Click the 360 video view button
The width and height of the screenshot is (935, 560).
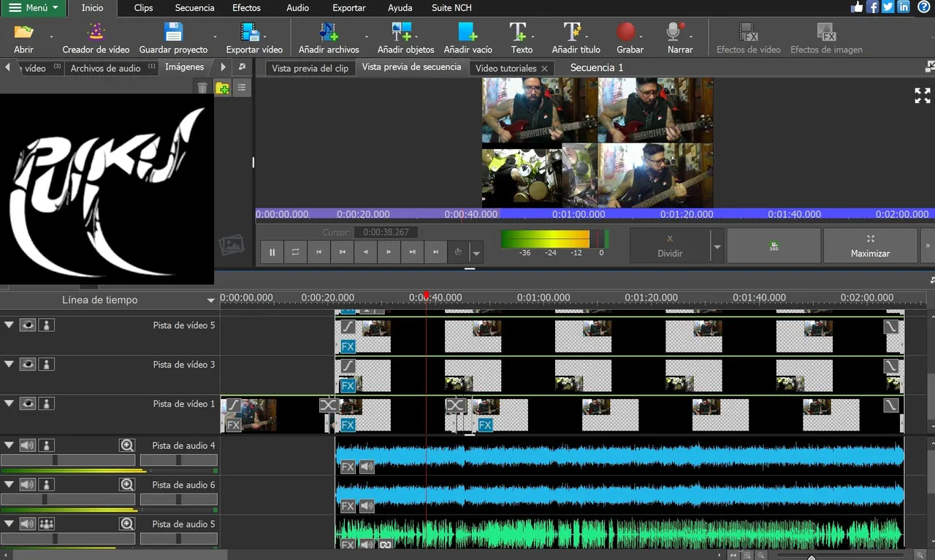coord(774,246)
